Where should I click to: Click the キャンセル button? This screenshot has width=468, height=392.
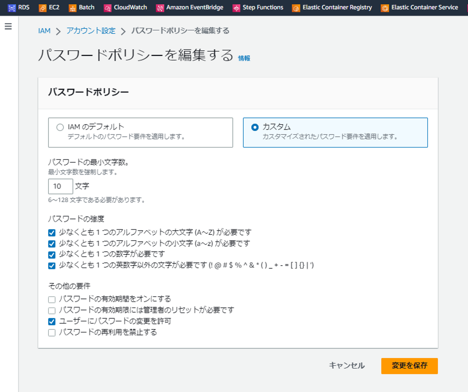click(x=347, y=366)
